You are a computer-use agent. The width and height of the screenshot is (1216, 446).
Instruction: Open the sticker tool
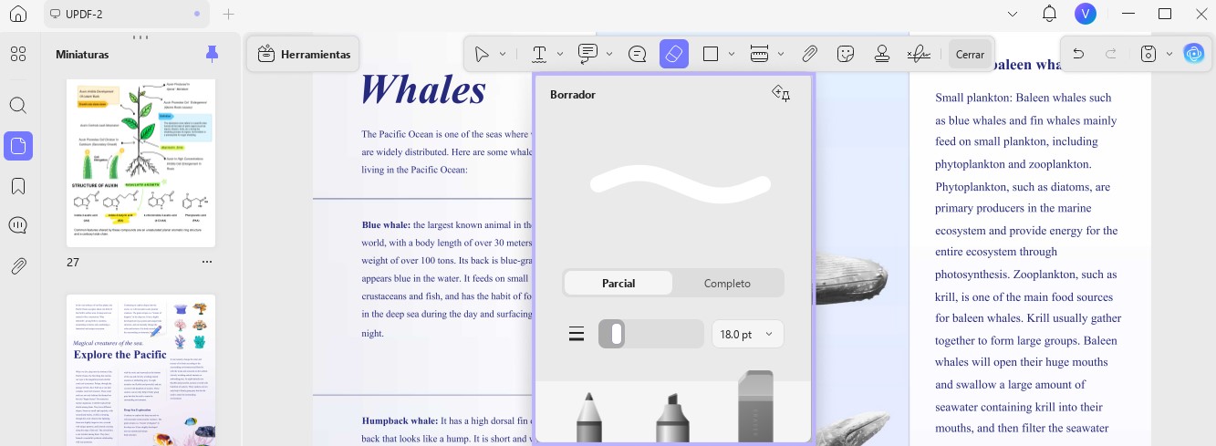pyautogui.click(x=846, y=55)
